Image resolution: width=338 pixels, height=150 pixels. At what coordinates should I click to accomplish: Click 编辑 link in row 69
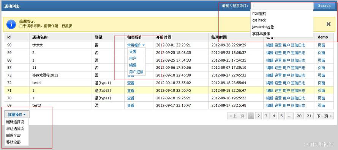[270, 105]
